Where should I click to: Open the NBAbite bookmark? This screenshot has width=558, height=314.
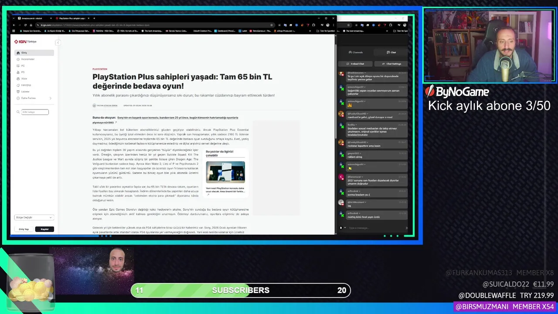point(103,31)
